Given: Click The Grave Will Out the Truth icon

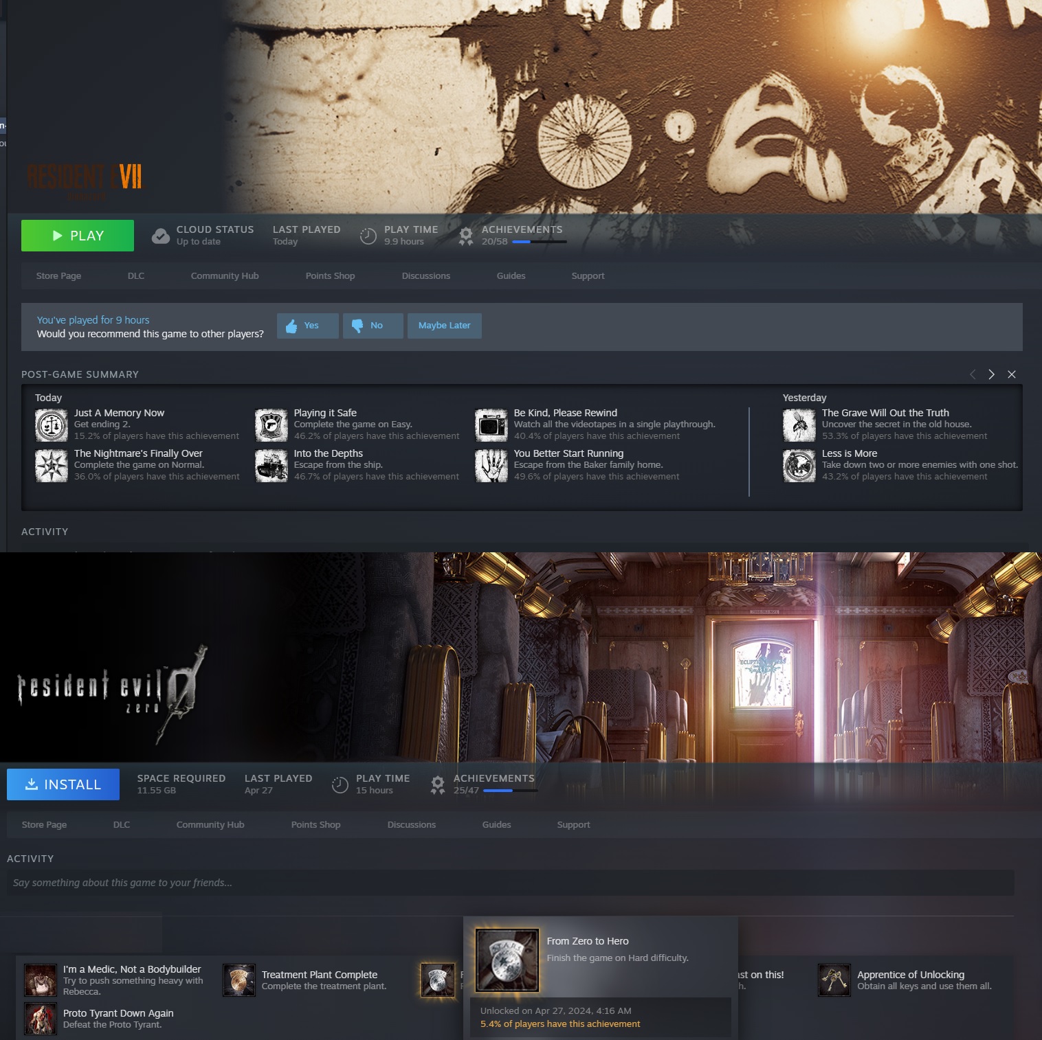Looking at the screenshot, I should coord(799,425).
